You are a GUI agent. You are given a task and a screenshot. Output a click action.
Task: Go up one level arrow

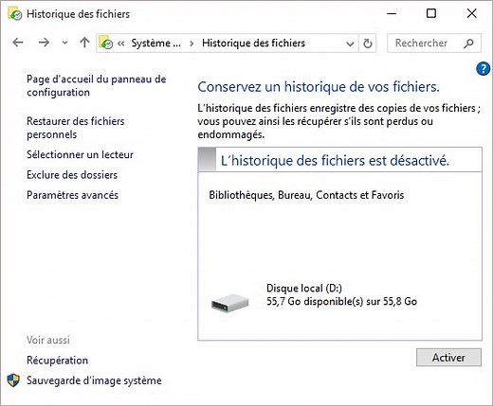point(84,43)
